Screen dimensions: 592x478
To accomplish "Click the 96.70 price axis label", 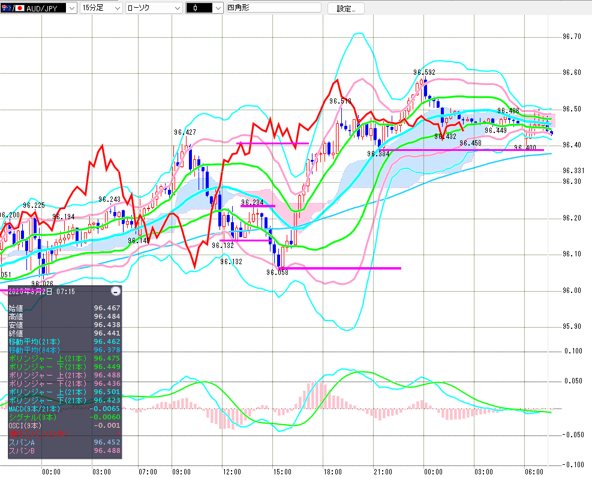I will (x=572, y=37).
